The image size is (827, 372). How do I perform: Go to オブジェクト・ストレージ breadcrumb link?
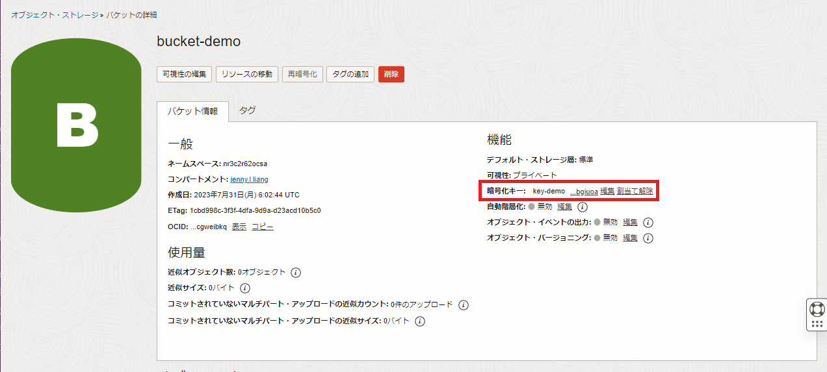[x=55, y=14]
